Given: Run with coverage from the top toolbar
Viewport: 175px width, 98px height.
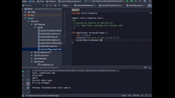Looking at the screenshot, I should 136,1.
